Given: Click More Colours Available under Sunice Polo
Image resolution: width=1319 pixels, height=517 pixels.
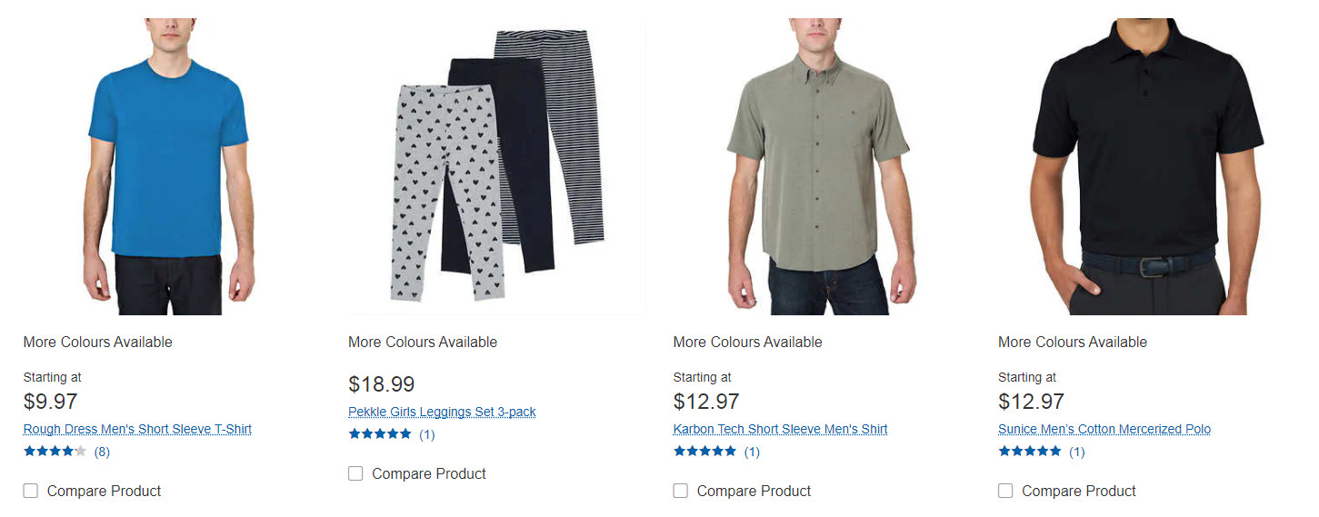Looking at the screenshot, I should 1073,342.
